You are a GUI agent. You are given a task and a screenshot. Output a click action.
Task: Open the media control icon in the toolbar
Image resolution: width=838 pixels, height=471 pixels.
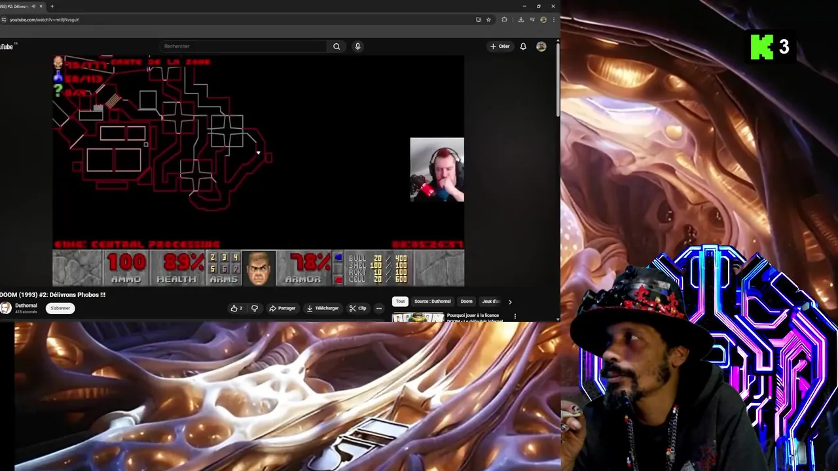pos(532,20)
